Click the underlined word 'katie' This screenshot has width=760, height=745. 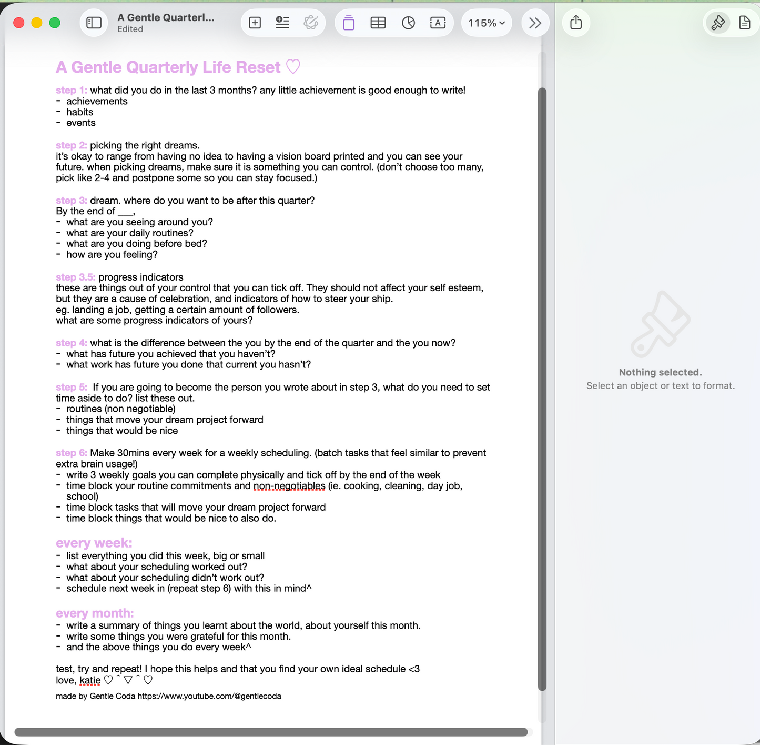coord(90,680)
